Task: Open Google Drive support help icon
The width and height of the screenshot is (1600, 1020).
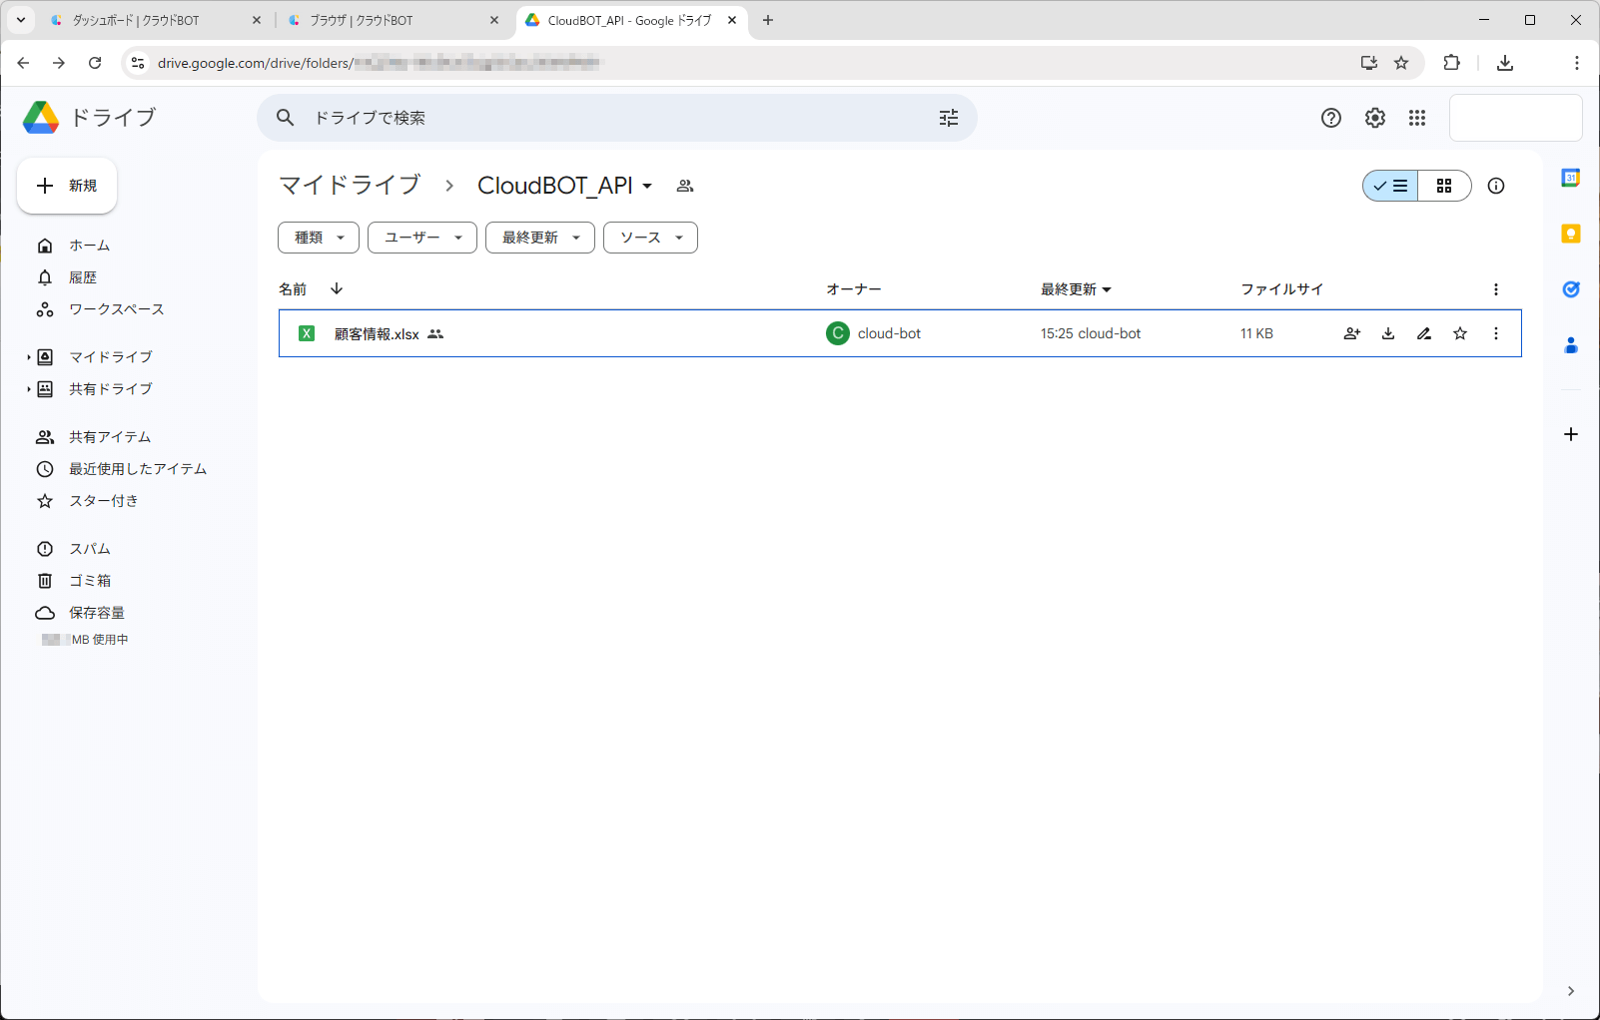Action: point(1331,118)
